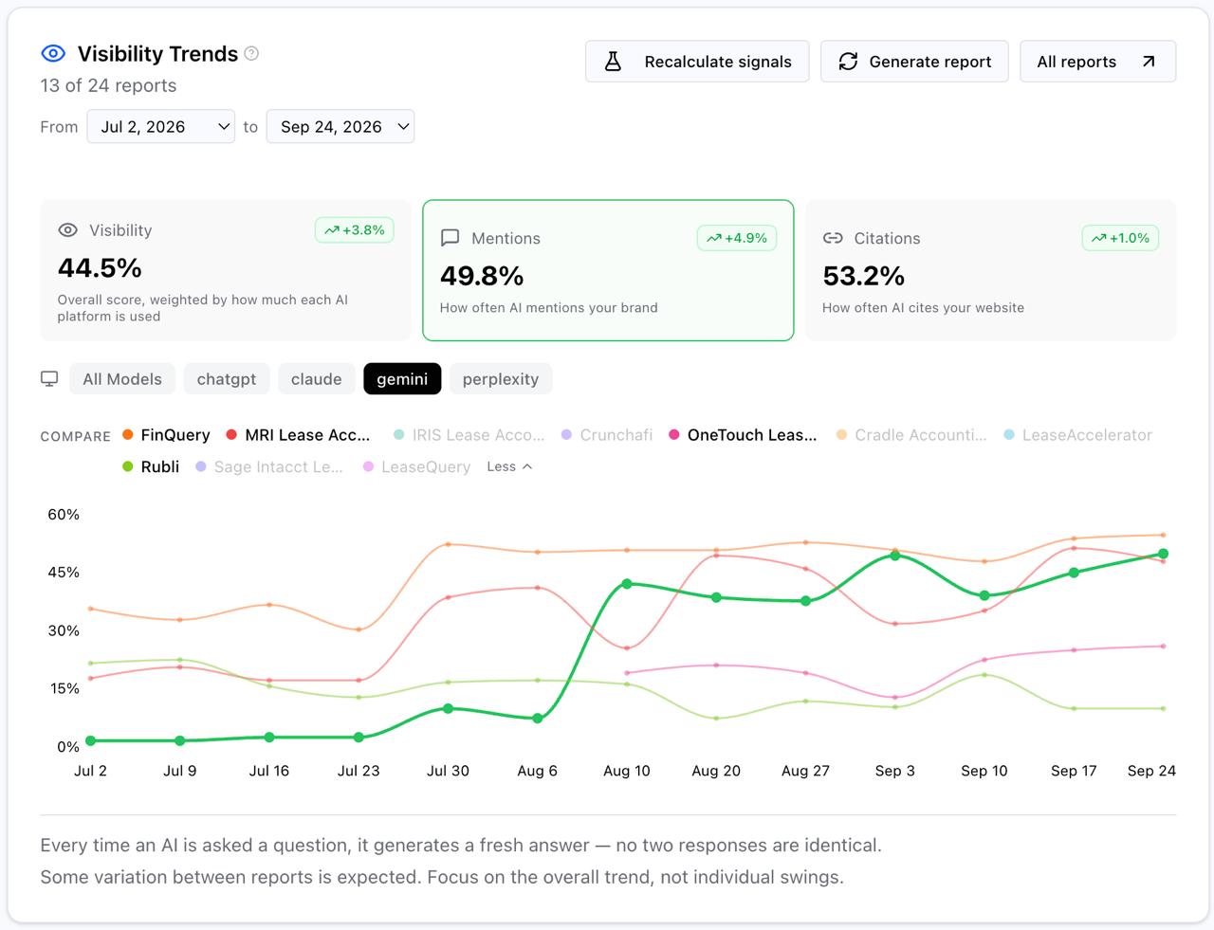Select the Citations 53.2% metric card
1214x930 pixels.
pos(991,270)
